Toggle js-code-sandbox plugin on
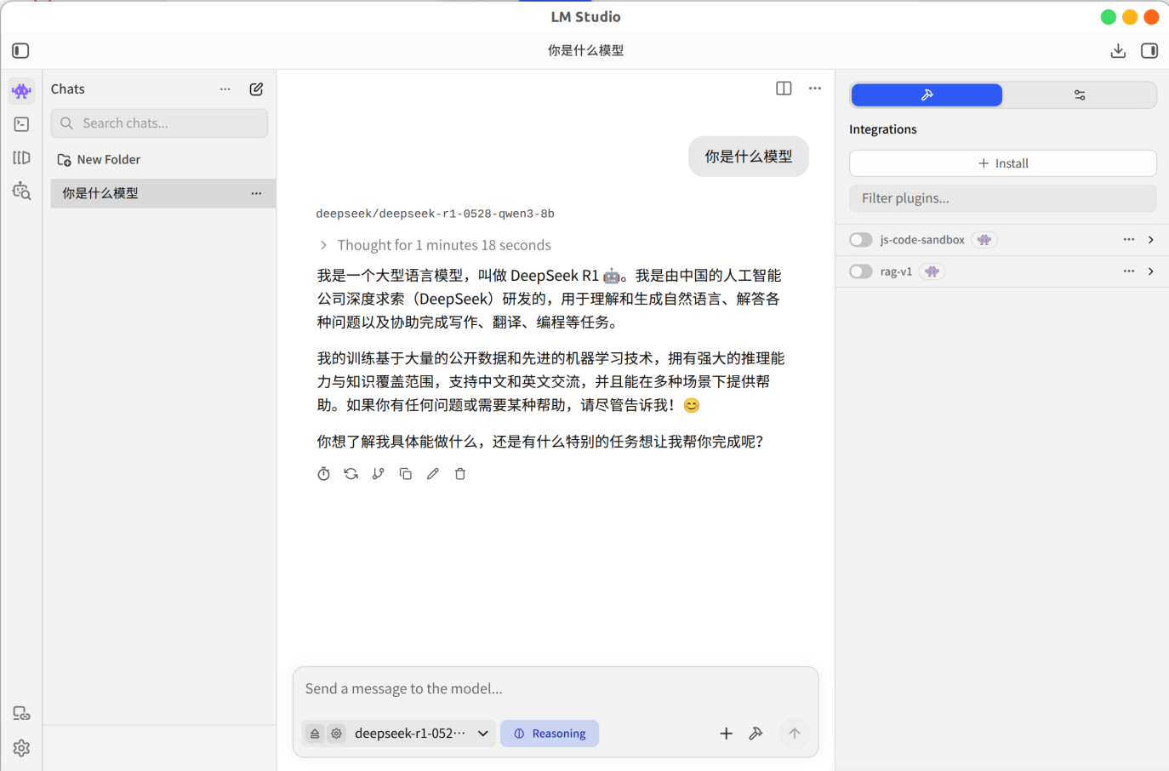The height and width of the screenshot is (771, 1169). pyautogui.click(x=861, y=240)
